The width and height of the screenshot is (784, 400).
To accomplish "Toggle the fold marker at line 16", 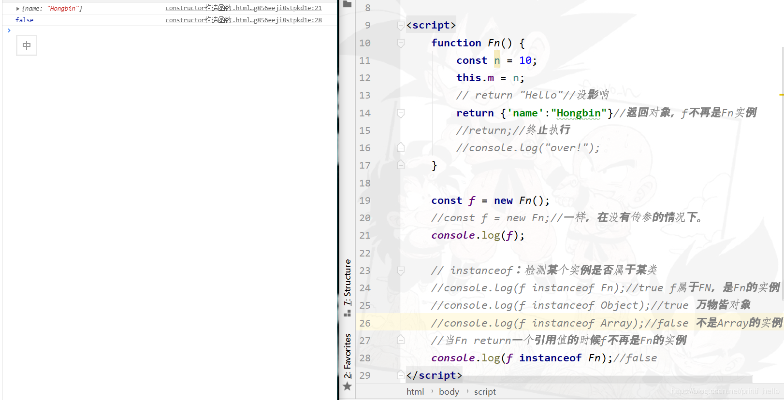I will pyautogui.click(x=401, y=147).
